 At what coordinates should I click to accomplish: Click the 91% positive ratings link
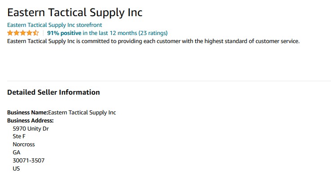pos(107,33)
